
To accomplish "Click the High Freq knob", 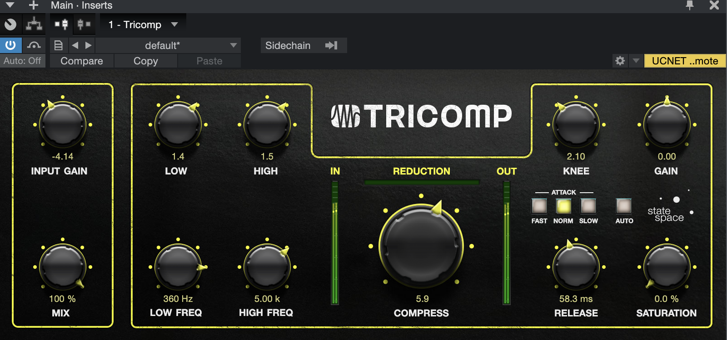I will point(267,267).
